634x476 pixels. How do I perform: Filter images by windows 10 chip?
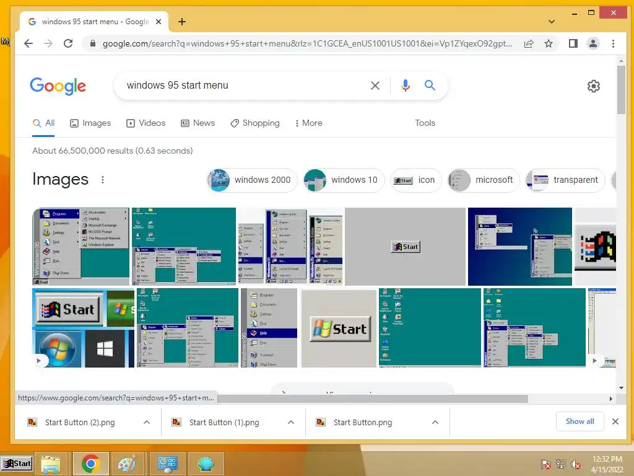[x=344, y=180]
